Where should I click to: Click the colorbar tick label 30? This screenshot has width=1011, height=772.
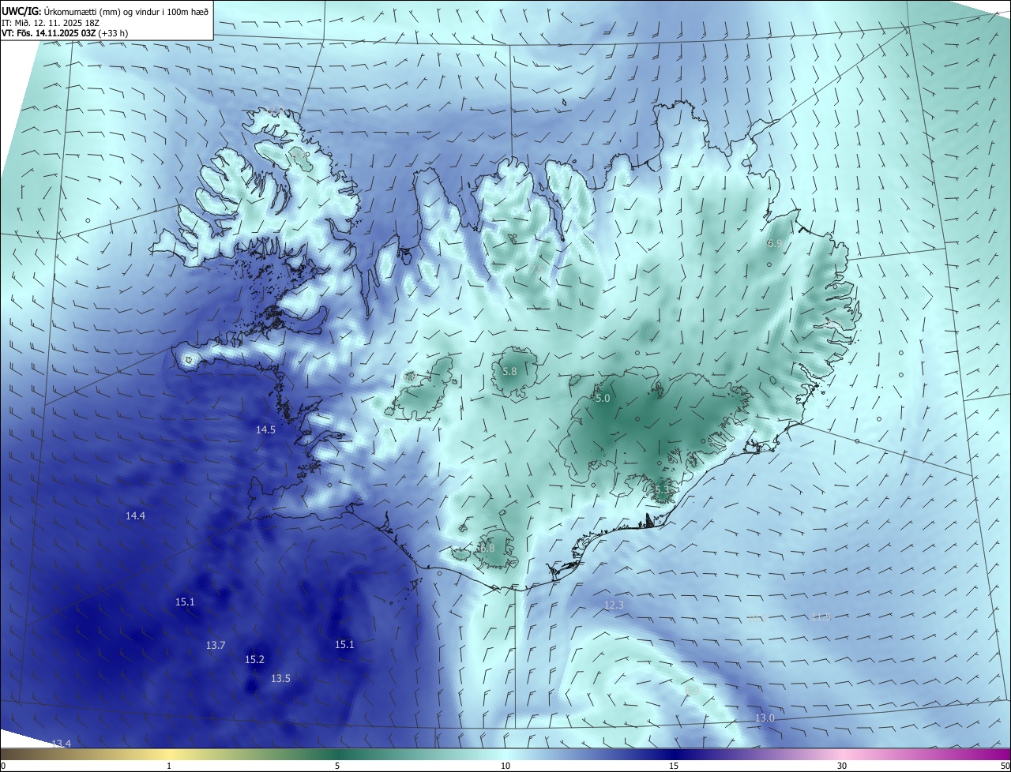pyautogui.click(x=842, y=766)
